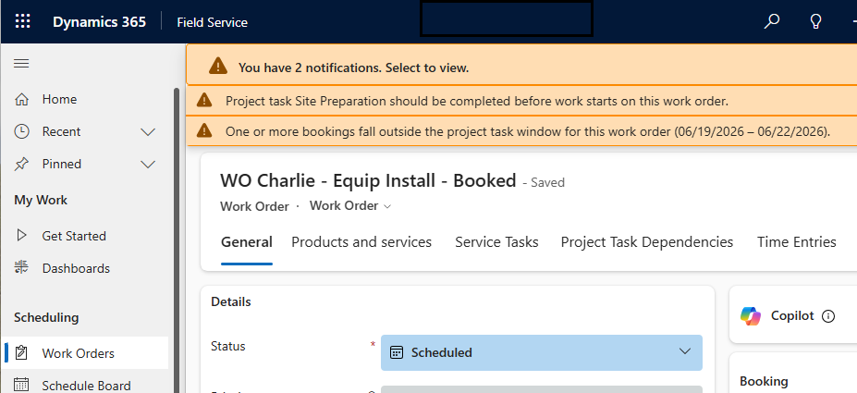This screenshot has width=857, height=393.
Task: Click calendar icon in the Scheduled status field
Action: tap(397, 352)
